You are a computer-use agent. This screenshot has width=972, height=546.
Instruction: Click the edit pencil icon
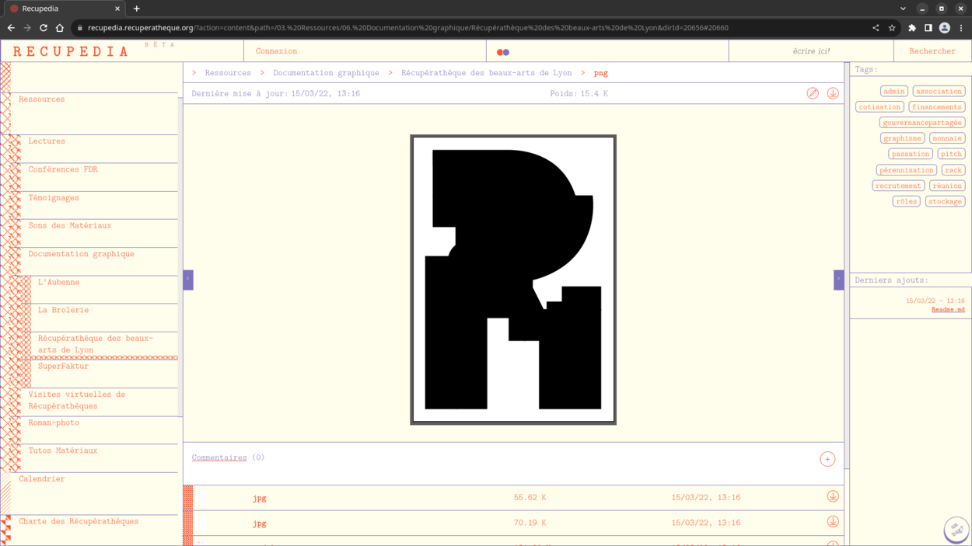(x=813, y=93)
